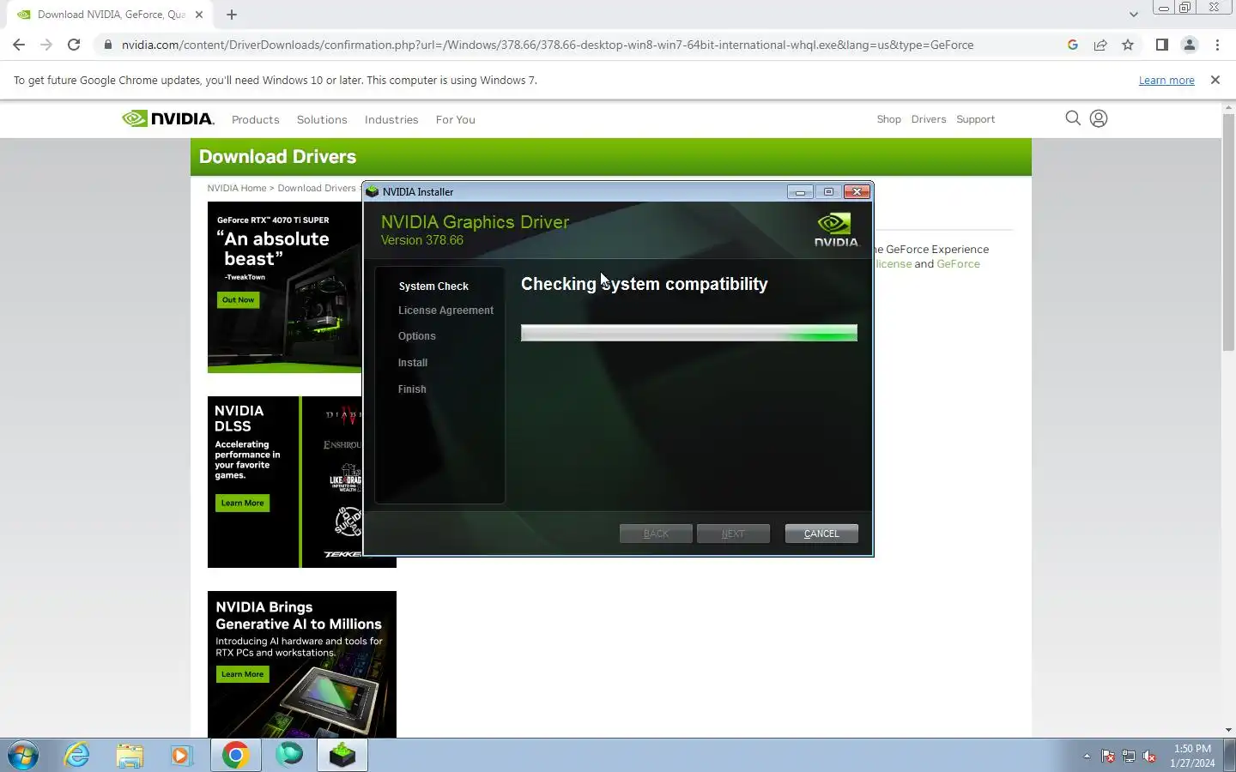This screenshot has width=1236, height=772.
Task: Open the clock showing 1:50 PM
Action: click(x=1192, y=756)
